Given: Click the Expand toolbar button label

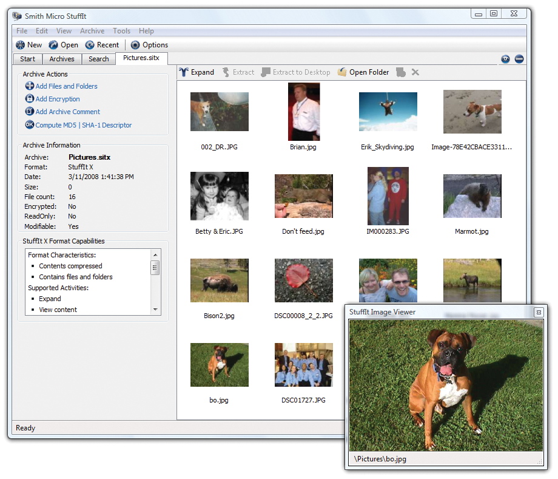Looking at the screenshot, I should [x=203, y=72].
